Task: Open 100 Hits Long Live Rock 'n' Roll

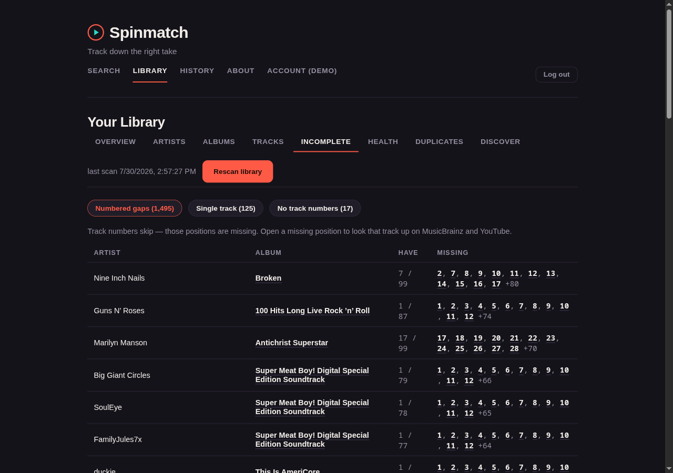Action: pyautogui.click(x=312, y=311)
